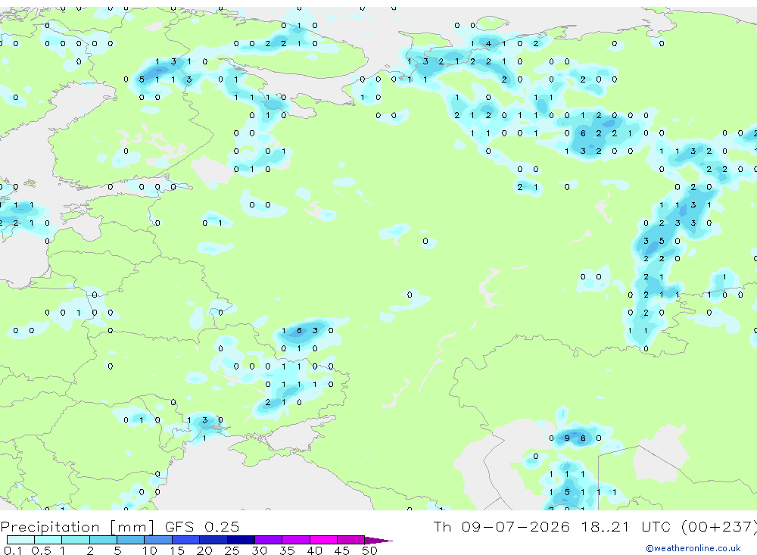Pick the 30–35 mm legend swatch

click(269, 540)
